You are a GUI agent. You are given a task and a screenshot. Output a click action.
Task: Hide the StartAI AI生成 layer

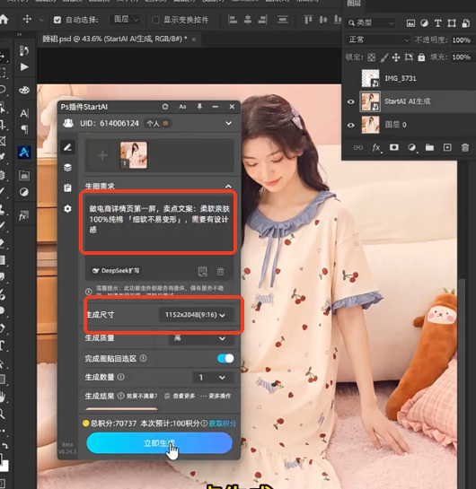351,101
